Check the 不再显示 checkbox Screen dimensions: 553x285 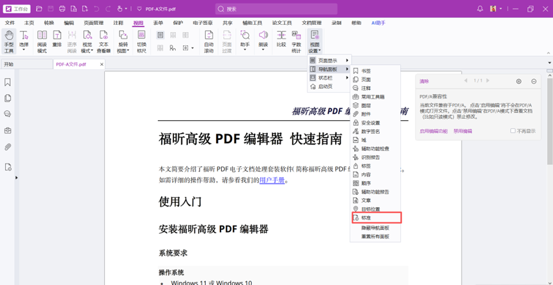click(x=513, y=131)
